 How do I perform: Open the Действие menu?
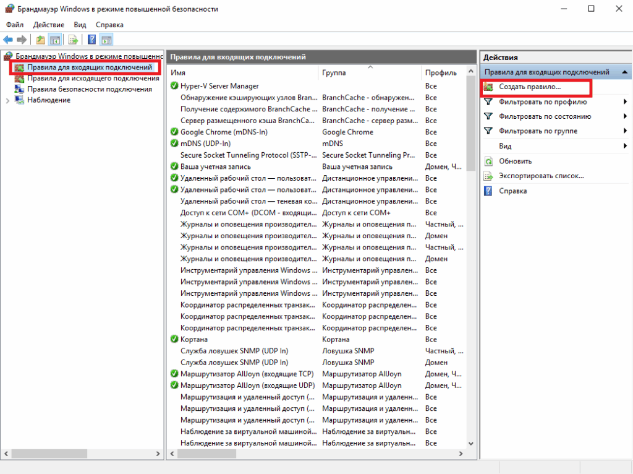[48, 25]
